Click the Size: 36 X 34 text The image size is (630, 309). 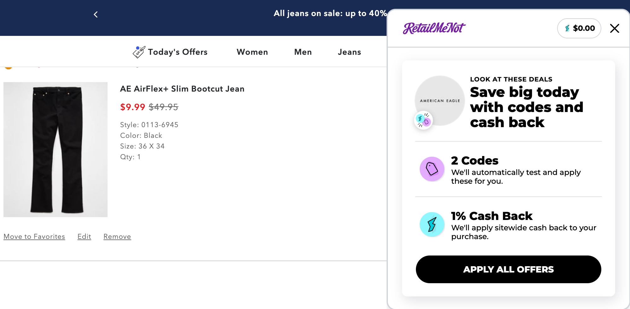click(x=142, y=146)
